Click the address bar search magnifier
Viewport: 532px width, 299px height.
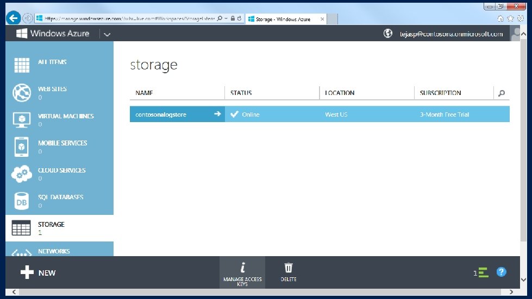coord(220,18)
